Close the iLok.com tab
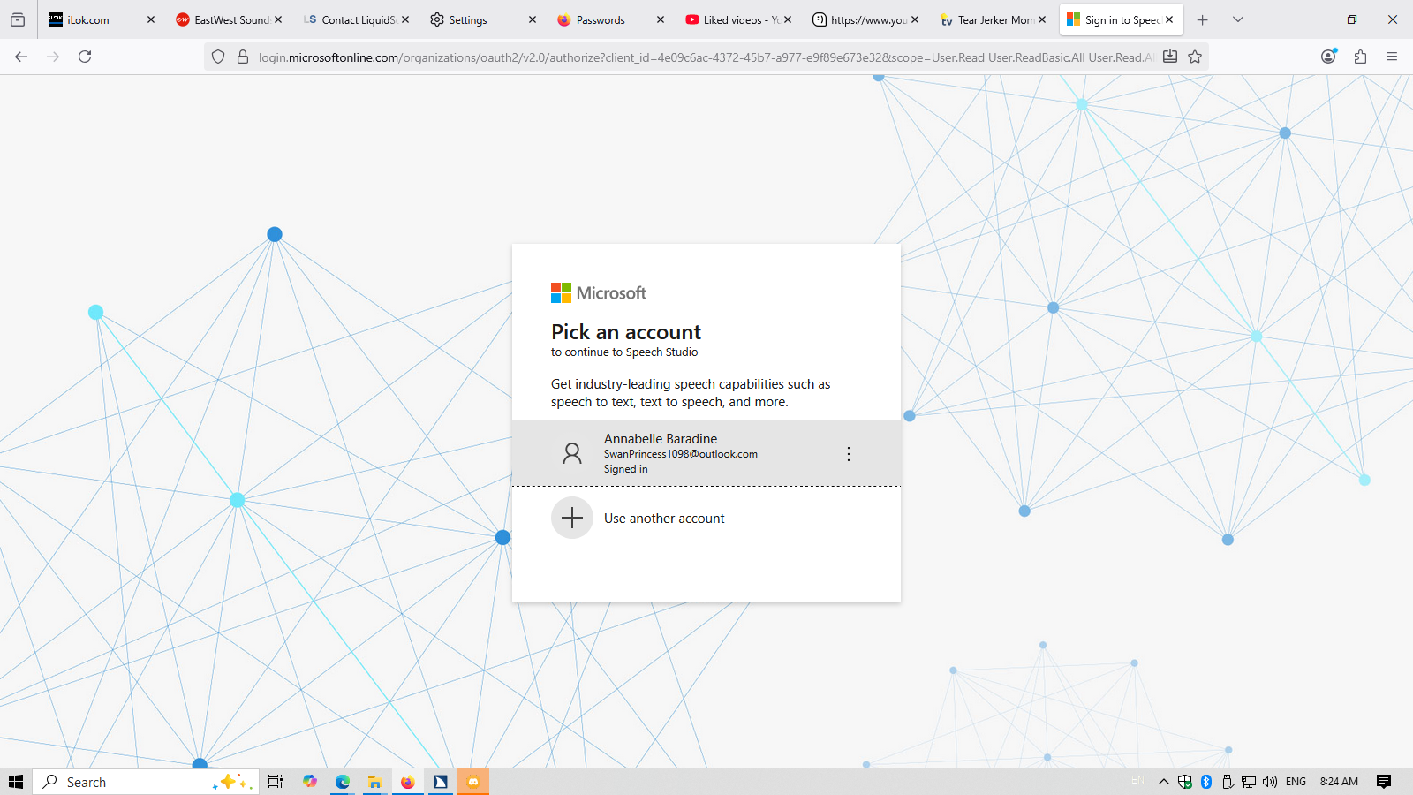Viewport: 1413px width, 795px height. tap(151, 19)
